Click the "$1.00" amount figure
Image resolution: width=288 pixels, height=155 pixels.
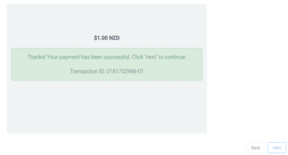click(x=101, y=38)
